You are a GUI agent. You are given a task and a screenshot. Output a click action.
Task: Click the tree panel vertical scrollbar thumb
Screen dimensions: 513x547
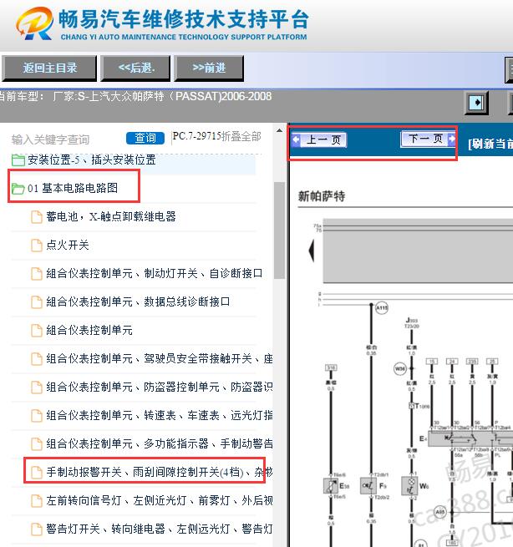pyautogui.click(x=279, y=230)
